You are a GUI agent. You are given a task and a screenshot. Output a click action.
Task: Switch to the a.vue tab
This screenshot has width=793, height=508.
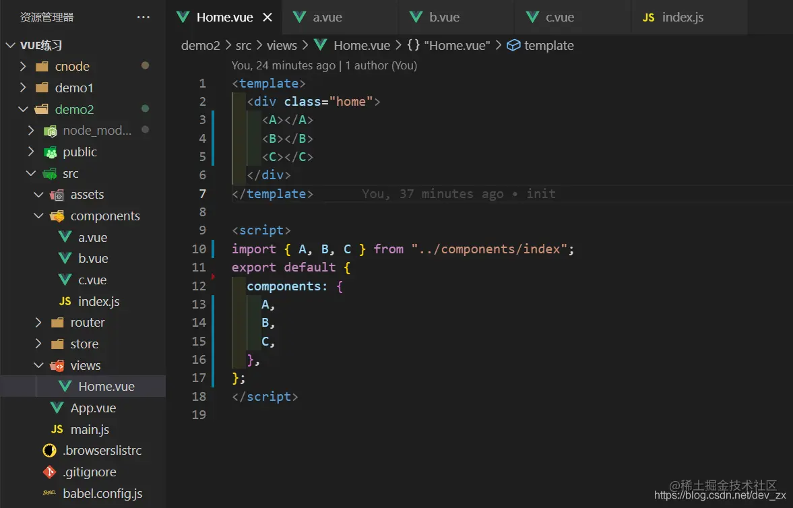click(340, 18)
